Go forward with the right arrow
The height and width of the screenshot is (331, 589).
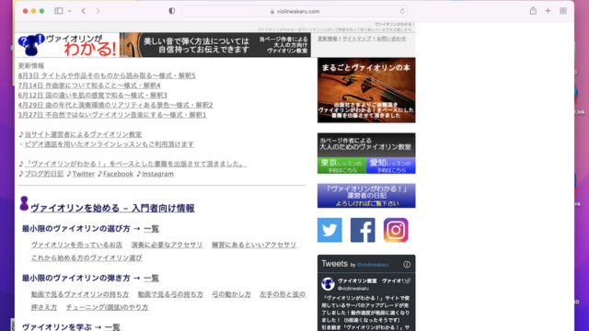tap(98, 11)
